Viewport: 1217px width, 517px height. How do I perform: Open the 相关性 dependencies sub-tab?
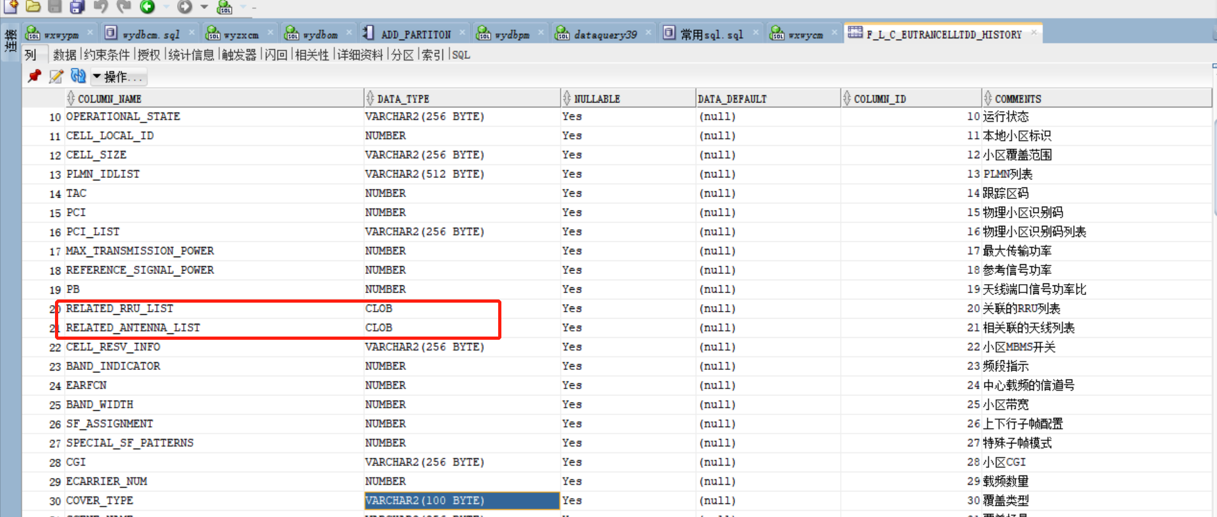(x=312, y=55)
